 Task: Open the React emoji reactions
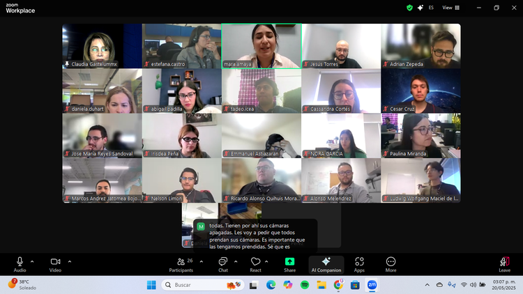(x=255, y=263)
